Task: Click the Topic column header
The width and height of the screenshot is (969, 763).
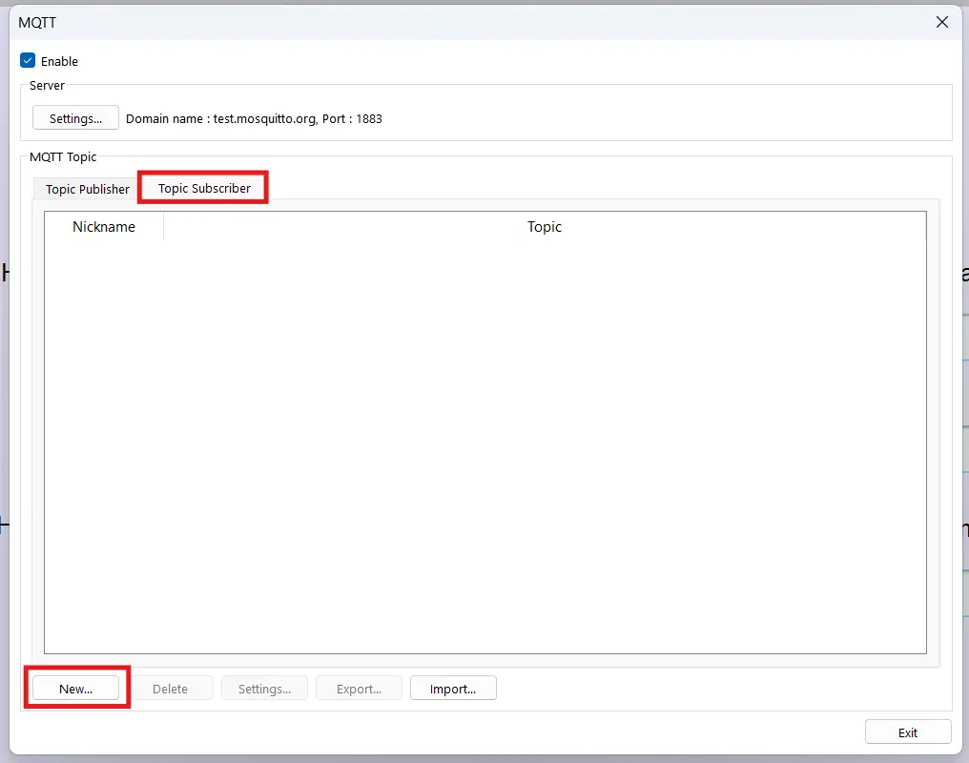Action: pos(544,226)
